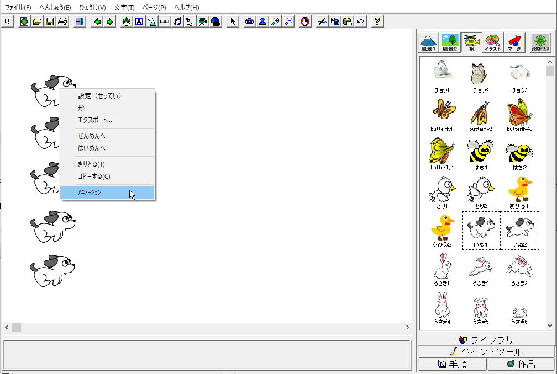Click the open folder toolbar icon
The height and width of the screenshot is (374, 557).
pyautogui.click(x=37, y=22)
